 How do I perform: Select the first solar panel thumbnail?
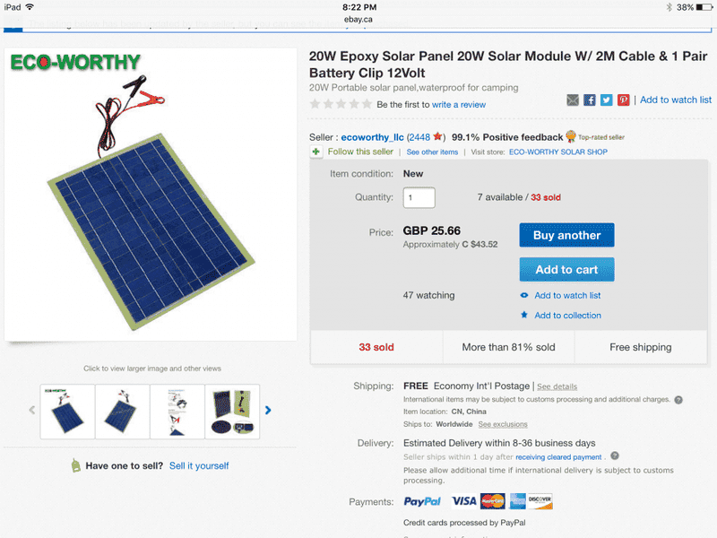coord(68,412)
